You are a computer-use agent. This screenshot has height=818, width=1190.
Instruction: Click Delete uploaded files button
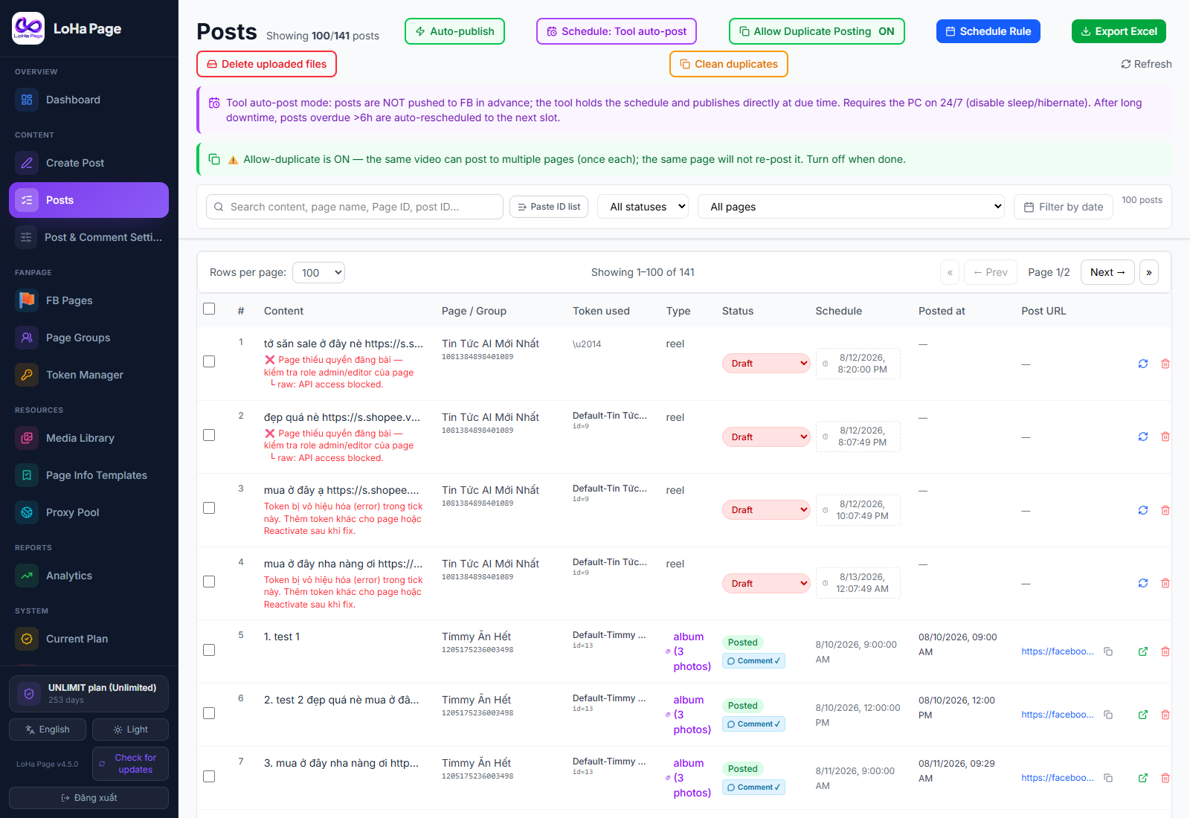click(x=266, y=64)
